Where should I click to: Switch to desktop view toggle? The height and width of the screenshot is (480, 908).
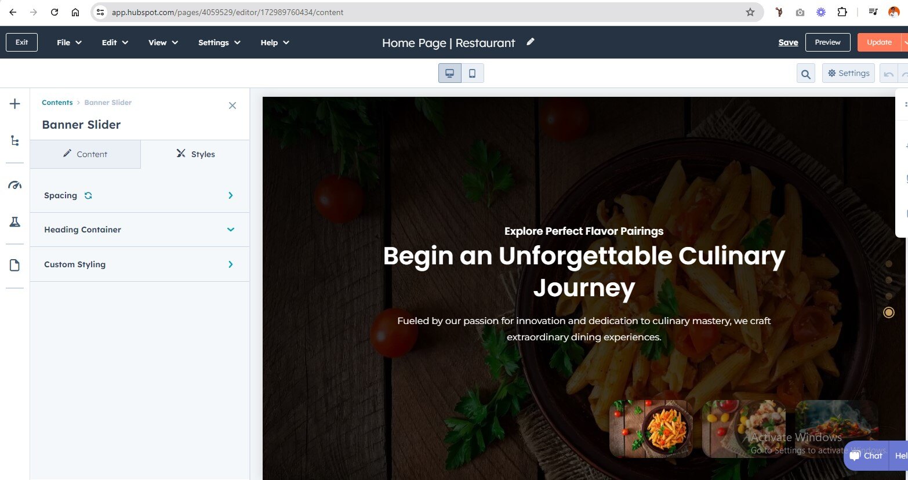[x=449, y=74]
